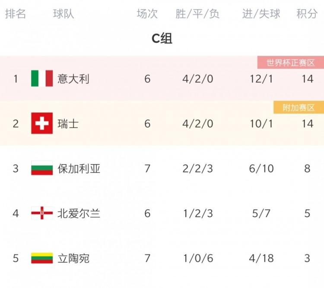Click the Lithuania flag icon
This screenshot has height=288, width=324.
(x=42, y=258)
